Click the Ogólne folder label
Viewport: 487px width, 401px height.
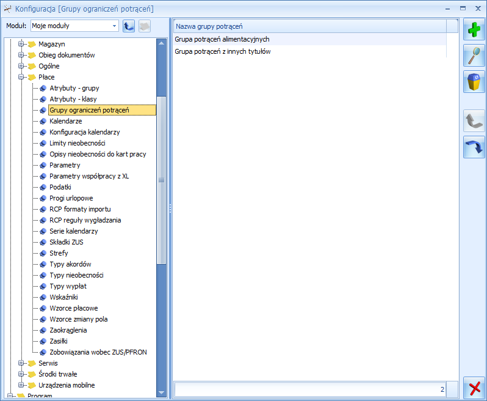pyautogui.click(x=49, y=66)
